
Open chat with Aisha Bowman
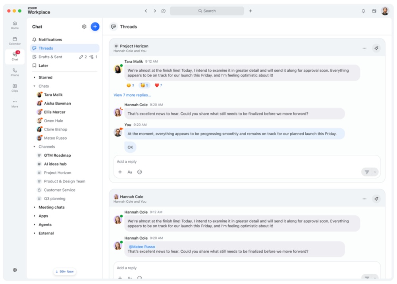coord(65,103)
